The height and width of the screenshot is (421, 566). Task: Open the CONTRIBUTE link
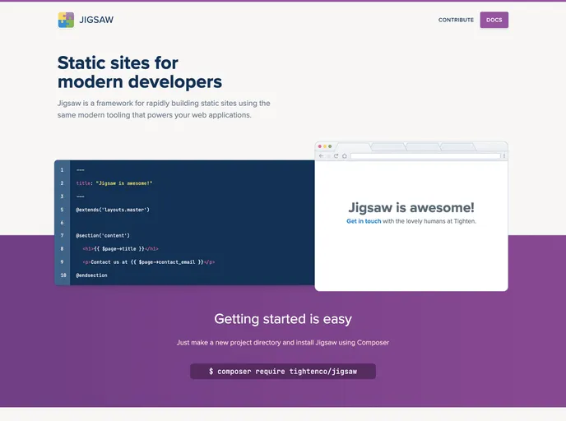(x=456, y=20)
